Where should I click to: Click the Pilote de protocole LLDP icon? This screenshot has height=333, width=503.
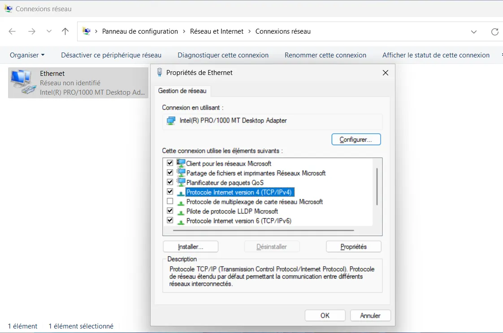181,211
